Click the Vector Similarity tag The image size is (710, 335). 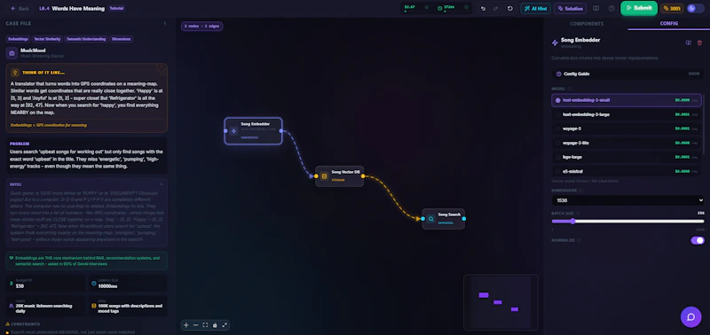tap(48, 39)
